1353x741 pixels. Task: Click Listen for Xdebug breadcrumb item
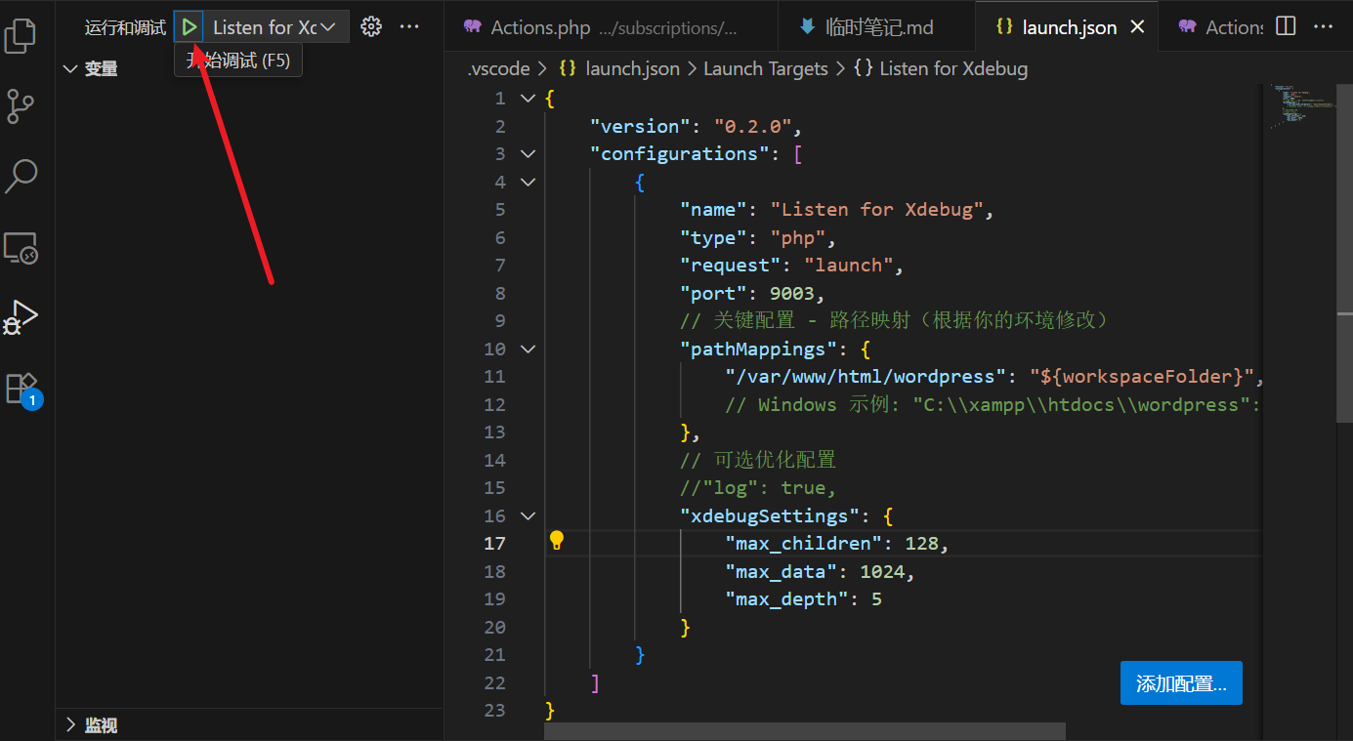(x=952, y=68)
